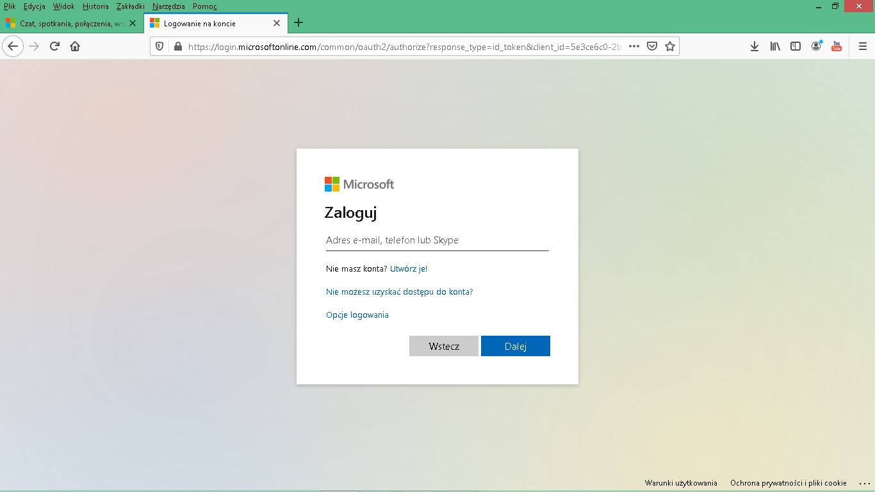Open the Firefox account icon
The width and height of the screenshot is (875, 492).
tap(816, 46)
